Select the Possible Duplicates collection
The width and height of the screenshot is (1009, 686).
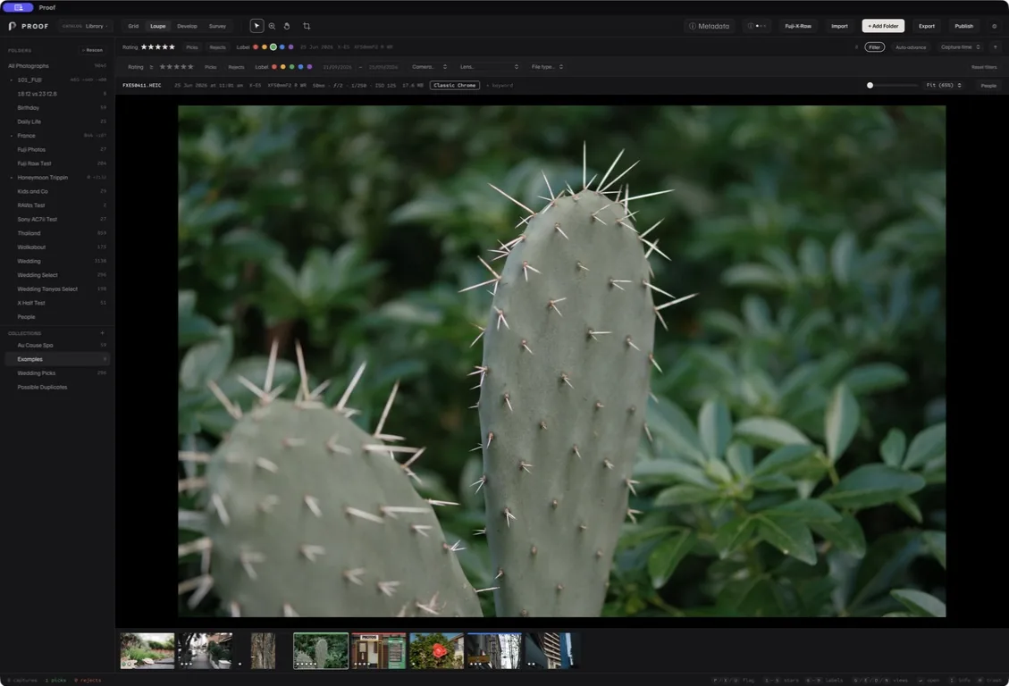(58, 387)
